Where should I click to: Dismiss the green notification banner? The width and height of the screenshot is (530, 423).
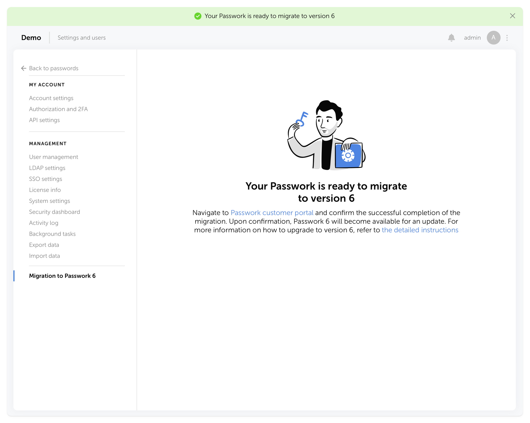[513, 16]
